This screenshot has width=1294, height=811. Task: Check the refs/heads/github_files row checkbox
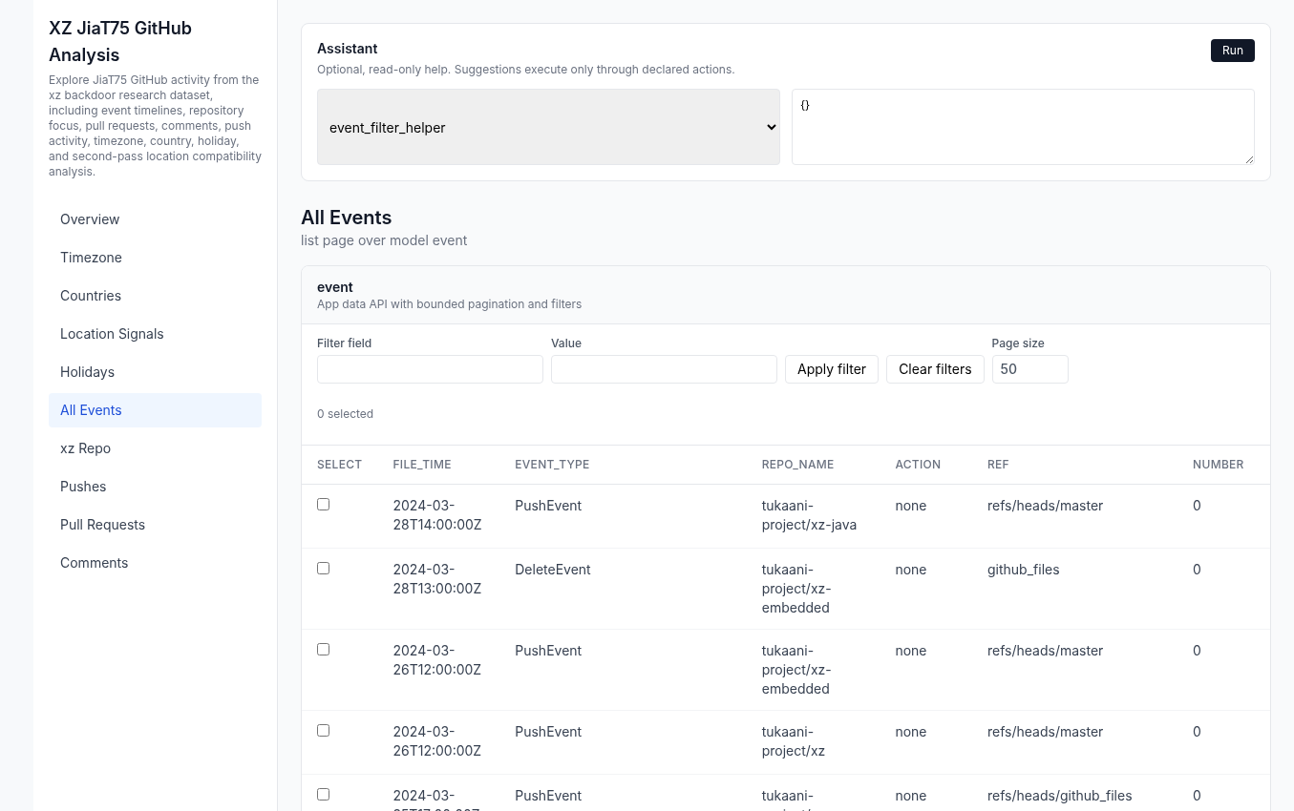323,794
